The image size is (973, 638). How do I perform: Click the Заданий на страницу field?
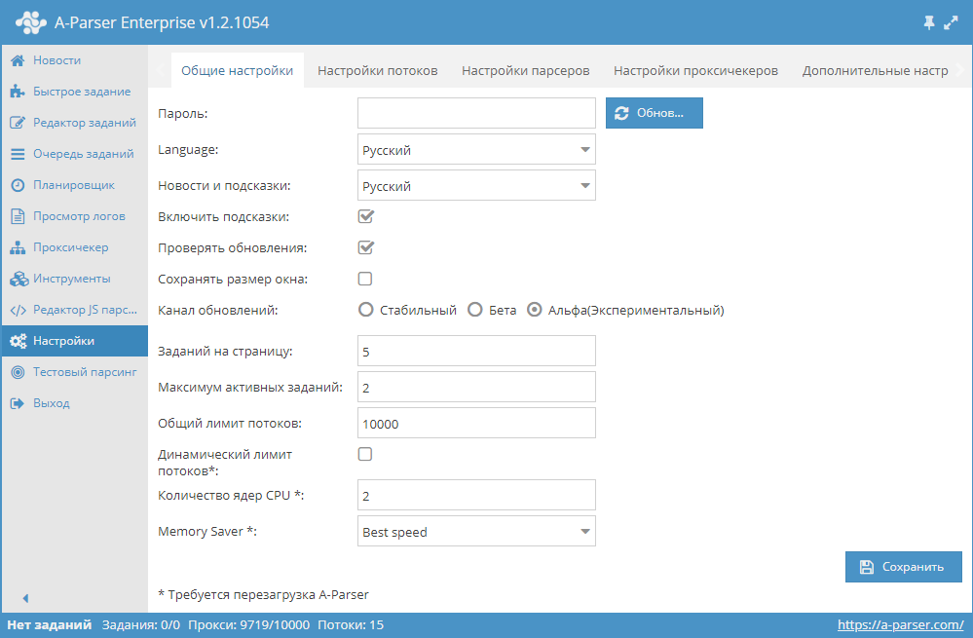(x=476, y=351)
